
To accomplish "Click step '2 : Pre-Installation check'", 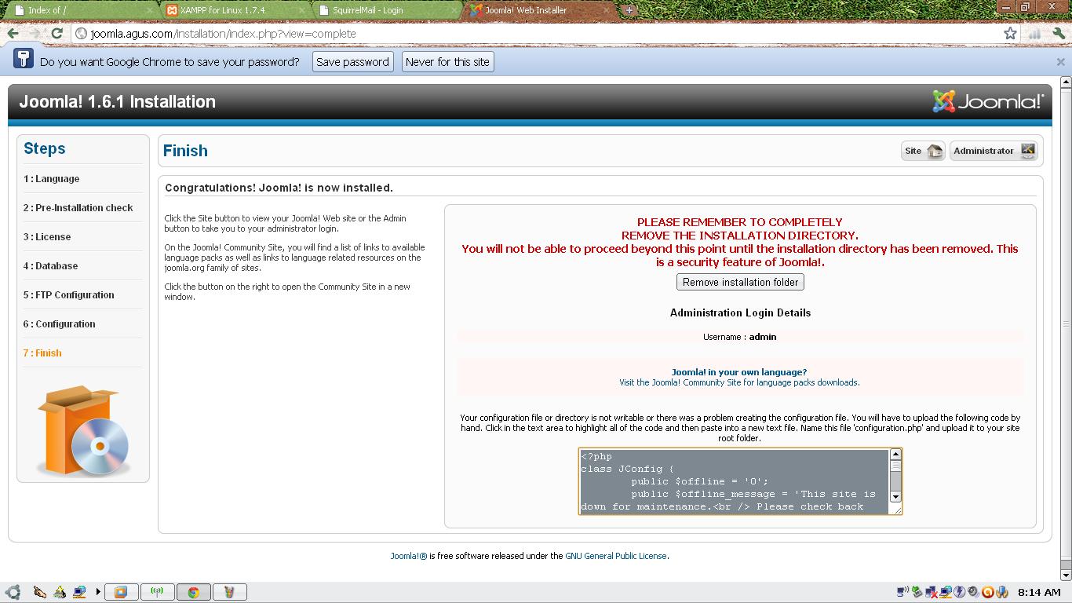I will [x=78, y=208].
